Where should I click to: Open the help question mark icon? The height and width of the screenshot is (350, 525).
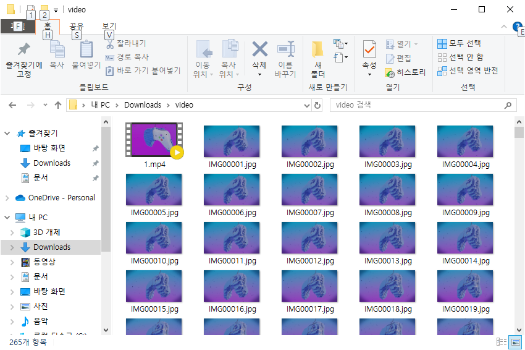click(517, 27)
